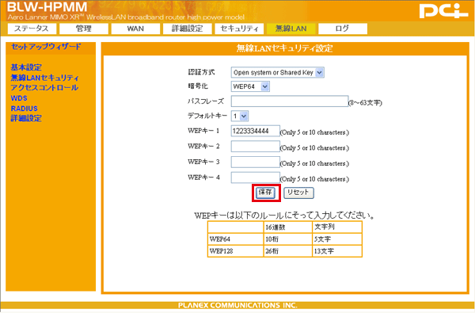Go to the 詳細設定 top tab

coord(187,29)
